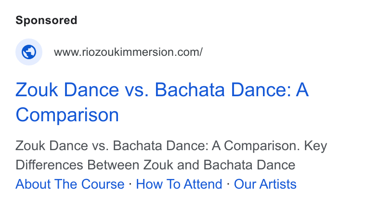Image resolution: width=366 pixels, height=205 pixels.
Task: Click Bachata in the blue headline
Action: [190, 90]
